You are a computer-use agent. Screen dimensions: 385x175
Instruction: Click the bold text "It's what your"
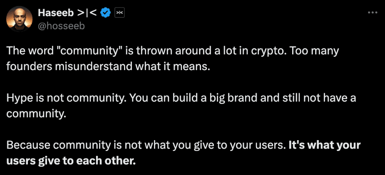[x=324, y=146]
